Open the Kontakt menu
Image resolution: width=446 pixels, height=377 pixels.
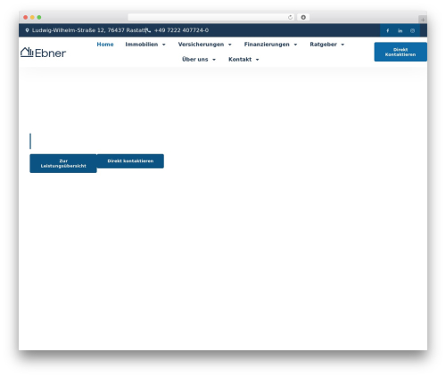[240, 60]
